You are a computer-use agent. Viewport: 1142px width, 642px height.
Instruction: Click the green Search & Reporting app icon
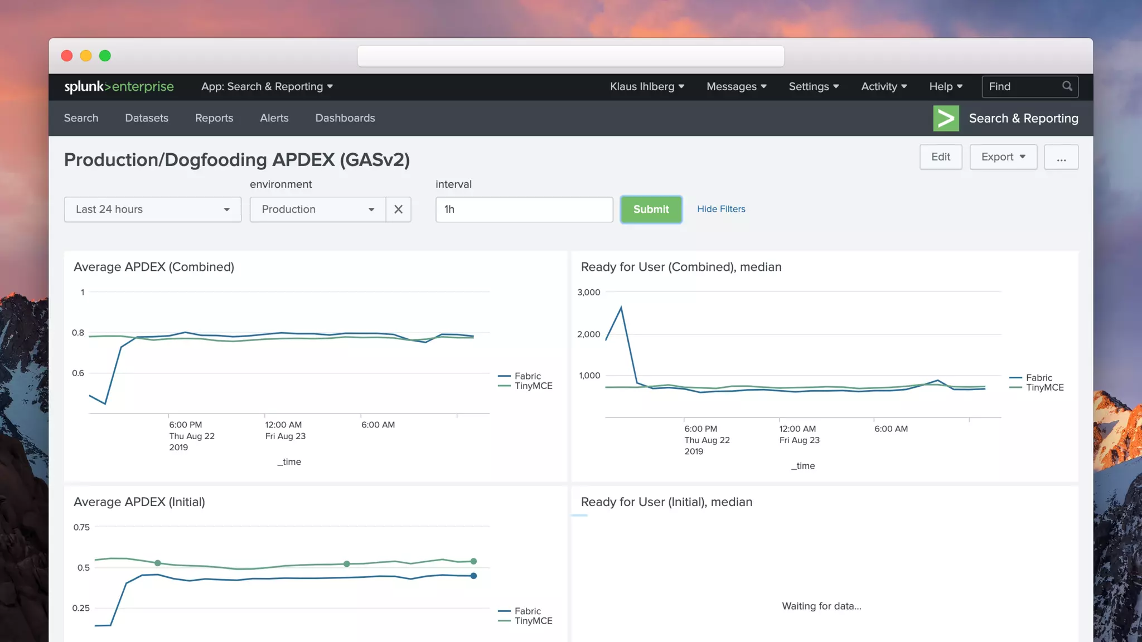[946, 118]
